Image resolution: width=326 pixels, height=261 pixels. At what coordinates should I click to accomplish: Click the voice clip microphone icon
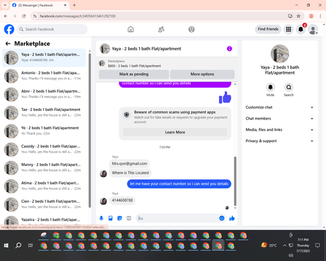pos(101,218)
